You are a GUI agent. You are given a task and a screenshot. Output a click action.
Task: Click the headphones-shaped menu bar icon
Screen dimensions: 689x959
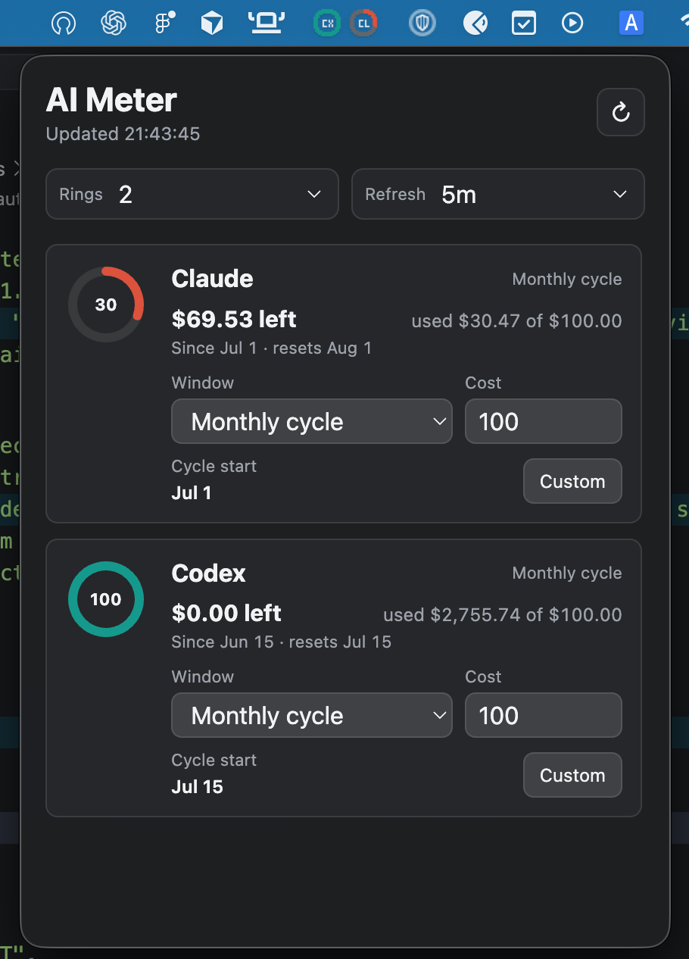tap(64, 23)
